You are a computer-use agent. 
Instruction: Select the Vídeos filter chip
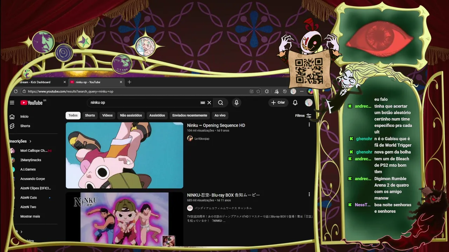tap(107, 115)
